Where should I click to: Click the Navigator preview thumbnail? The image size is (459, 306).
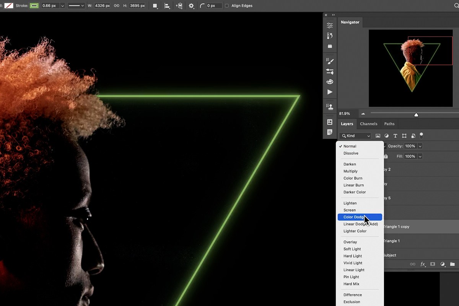pyautogui.click(x=411, y=68)
